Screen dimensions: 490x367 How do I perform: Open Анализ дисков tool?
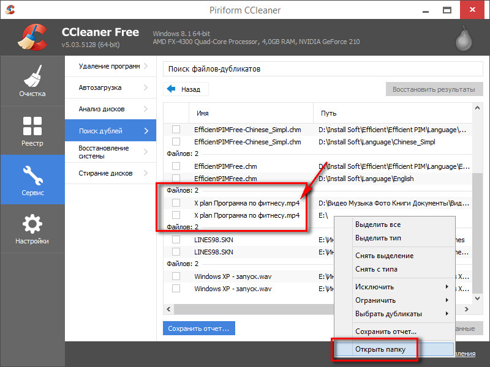pos(111,109)
